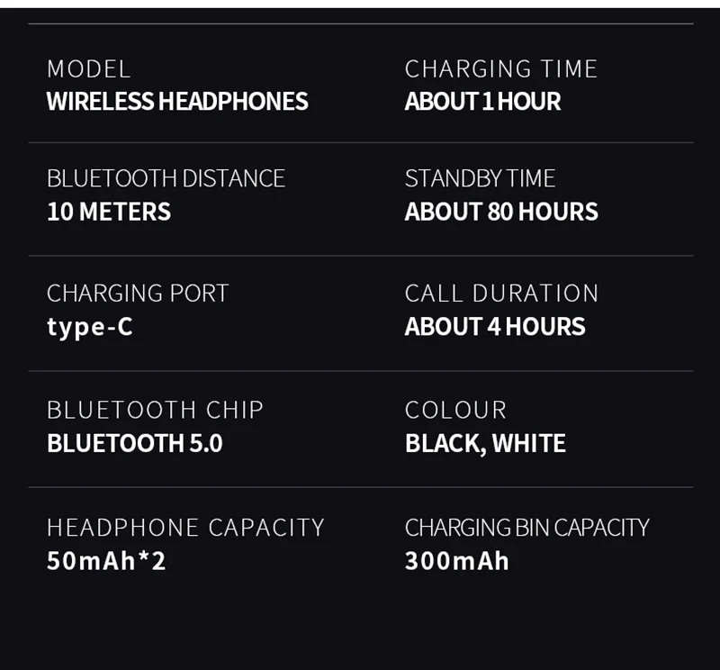The height and width of the screenshot is (670, 720).
Task: Select the ABOUT 4 HOURS value
Action: (495, 327)
